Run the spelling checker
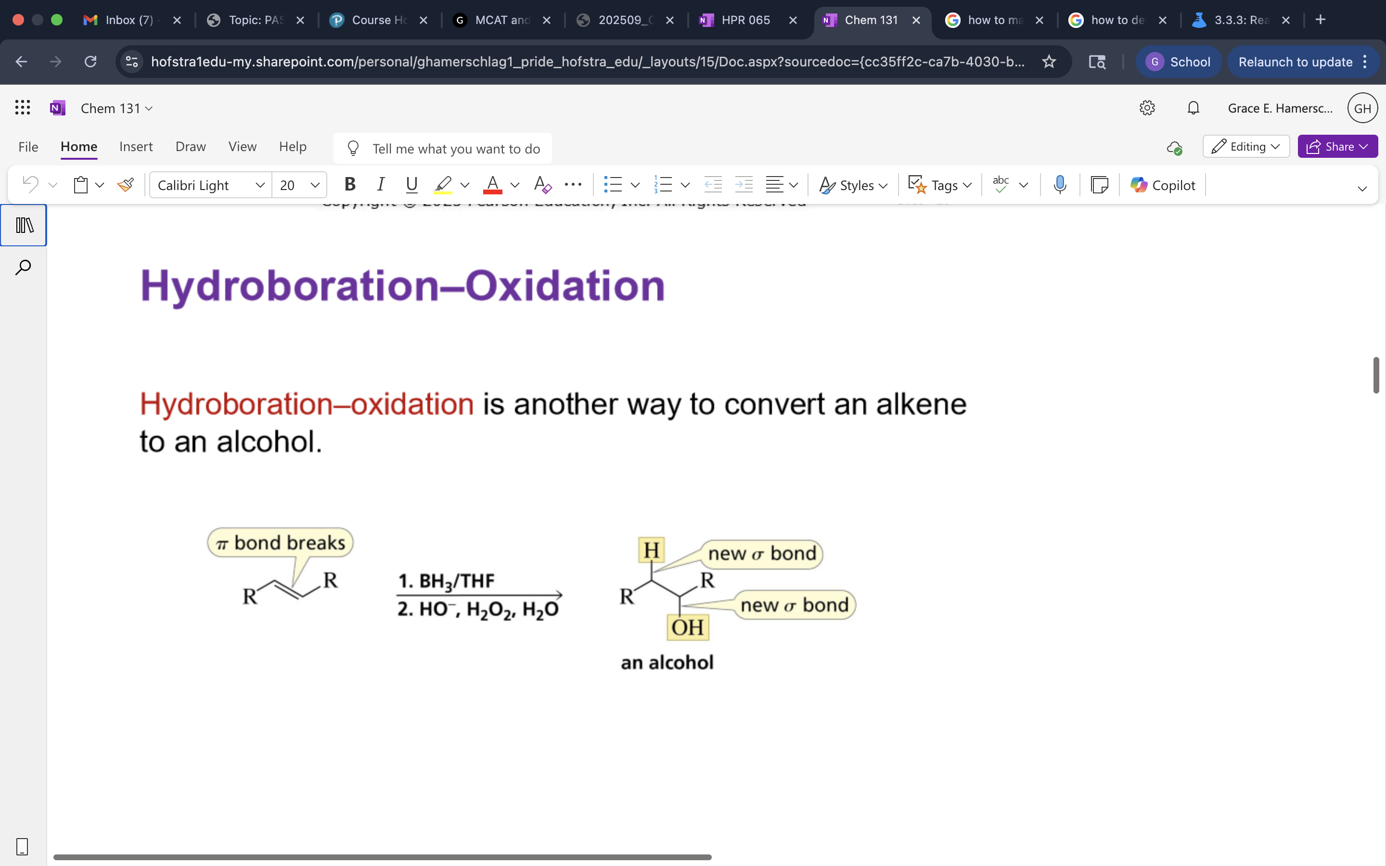The width and height of the screenshot is (1386, 866). tap(1000, 184)
